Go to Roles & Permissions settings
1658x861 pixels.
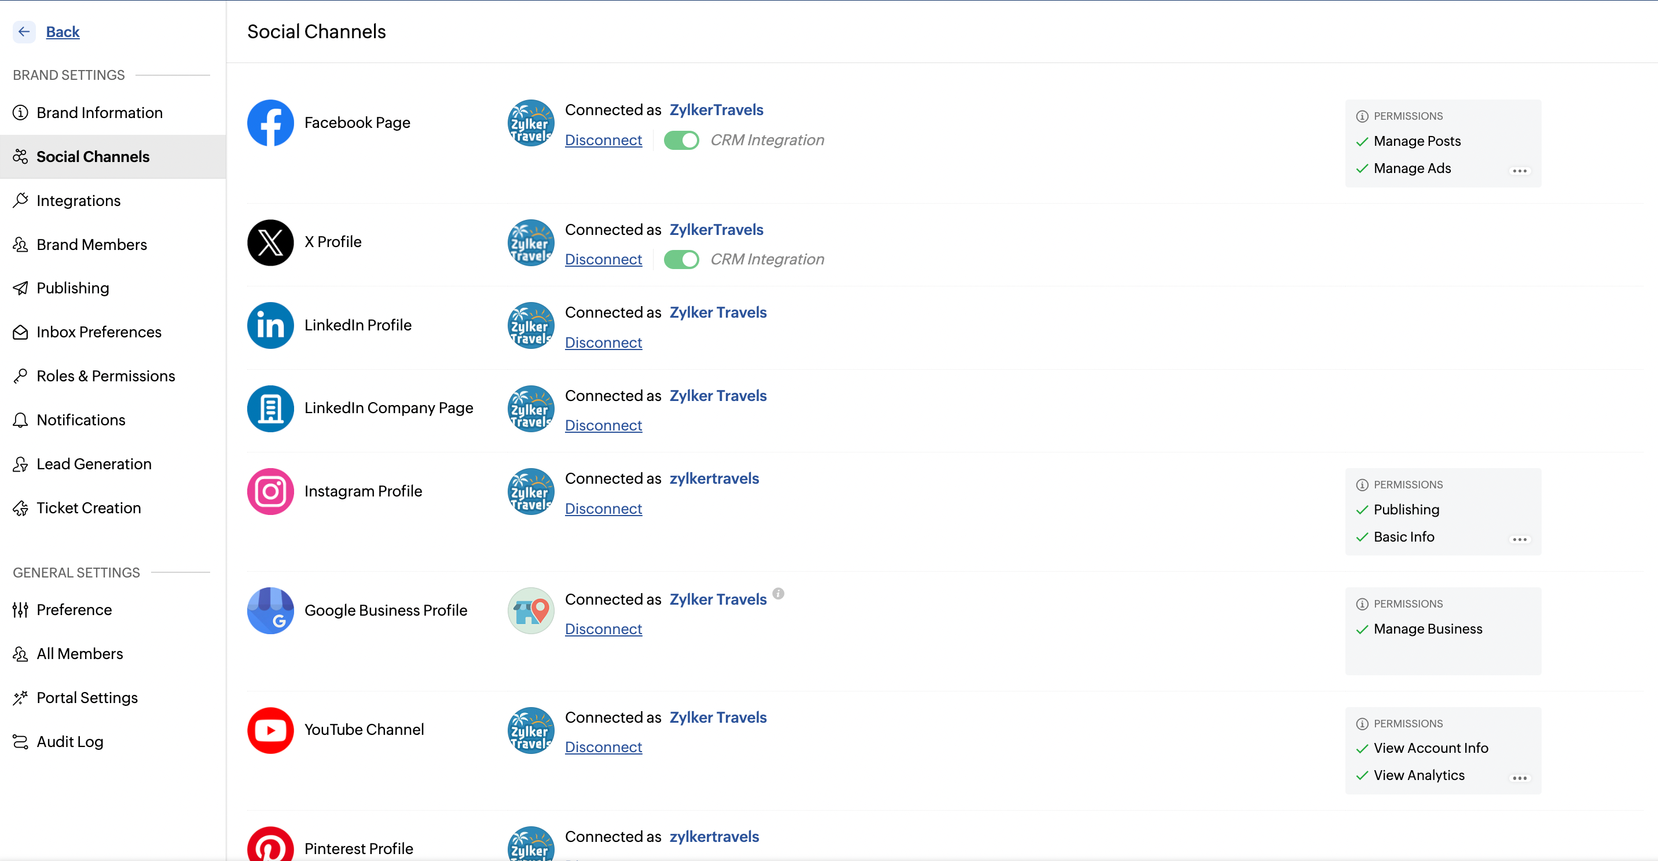point(105,376)
